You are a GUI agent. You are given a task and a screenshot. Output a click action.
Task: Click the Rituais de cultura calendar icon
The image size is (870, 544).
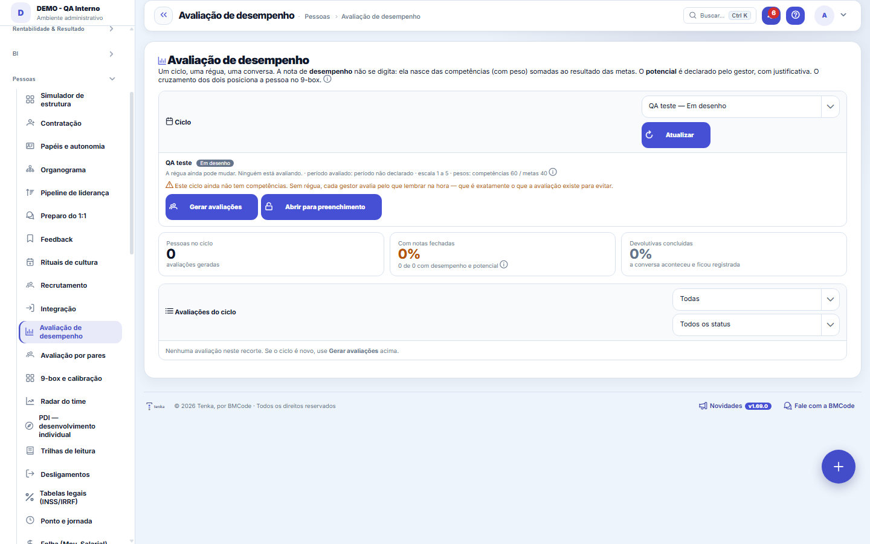tap(30, 262)
